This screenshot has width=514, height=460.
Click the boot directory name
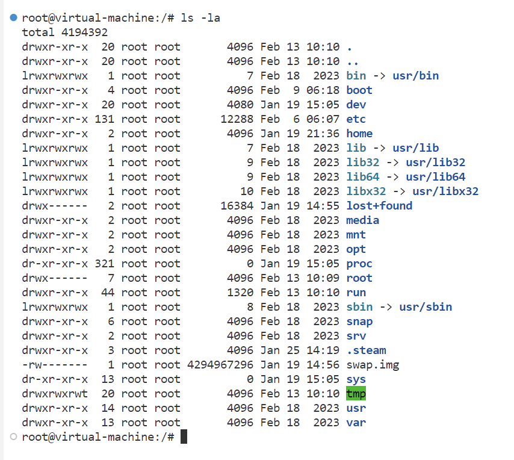(x=359, y=90)
